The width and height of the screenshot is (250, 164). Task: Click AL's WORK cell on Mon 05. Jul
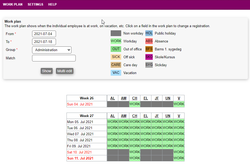coord(113,122)
